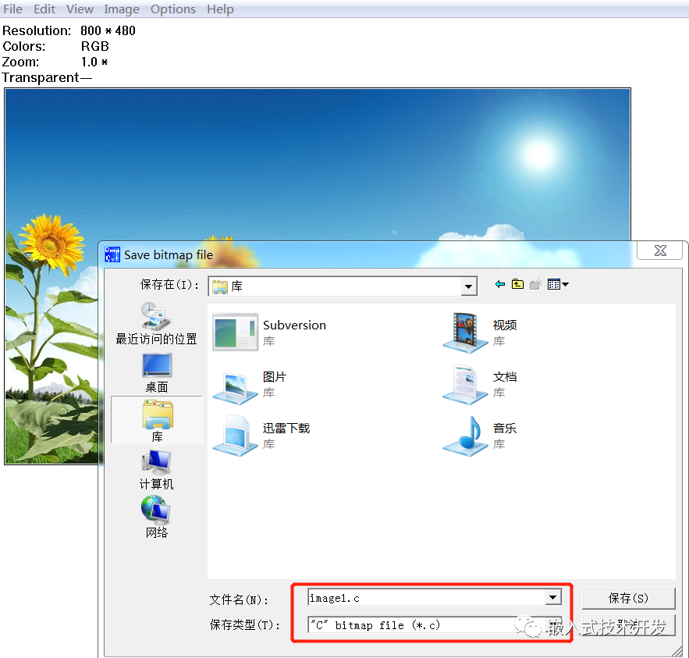Open the 迅雷下载 library
Screen dimensions: 689x658
pyautogui.click(x=261, y=435)
